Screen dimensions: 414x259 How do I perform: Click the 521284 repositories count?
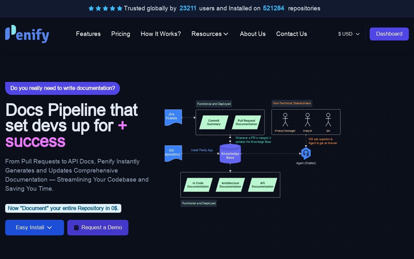click(274, 8)
